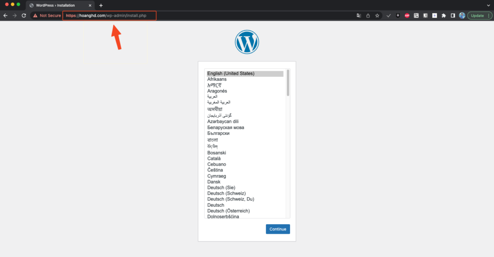
Task: Select Afrikaans in the language list
Action: pyautogui.click(x=217, y=79)
